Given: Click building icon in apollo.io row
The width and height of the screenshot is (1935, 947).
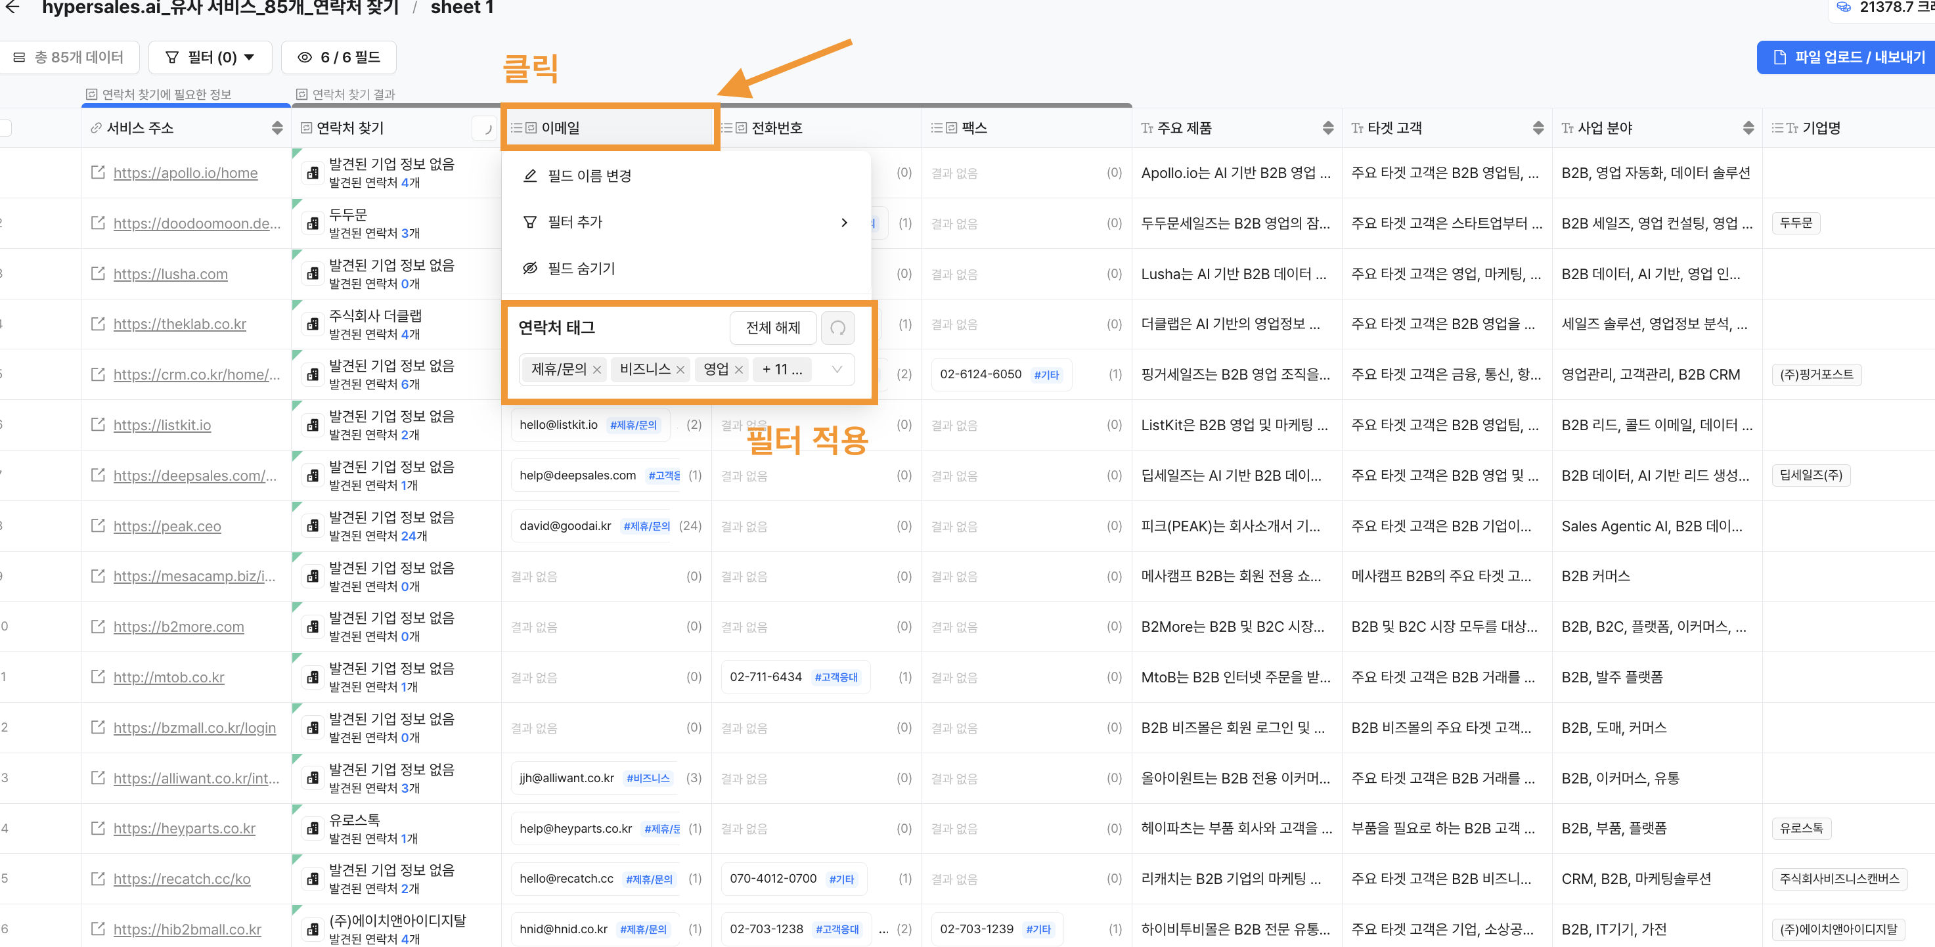Looking at the screenshot, I should pos(313,173).
